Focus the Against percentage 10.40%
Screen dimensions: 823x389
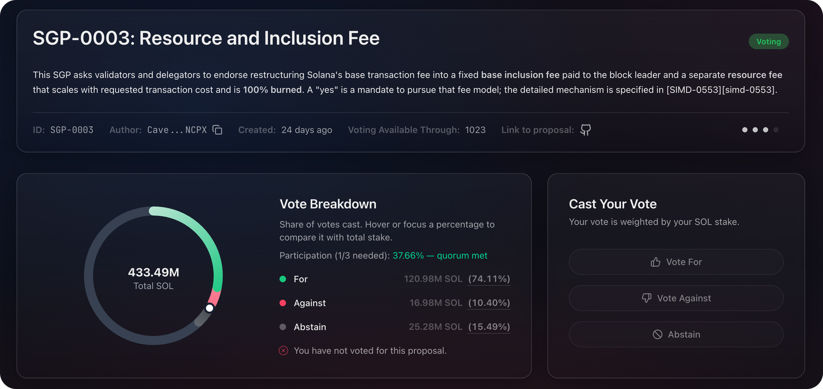[489, 303]
